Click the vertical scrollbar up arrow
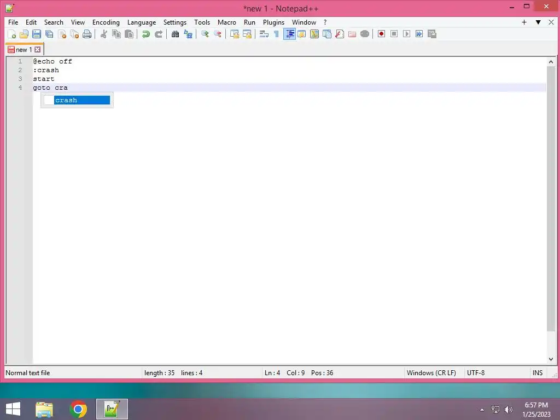Screen dimensions: 560x420 551,62
